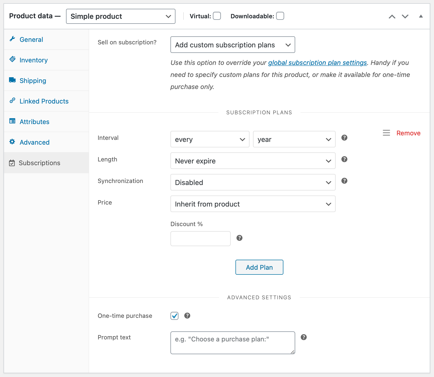Switch to the Linked Products tab
The width and height of the screenshot is (434, 377).
44,101
